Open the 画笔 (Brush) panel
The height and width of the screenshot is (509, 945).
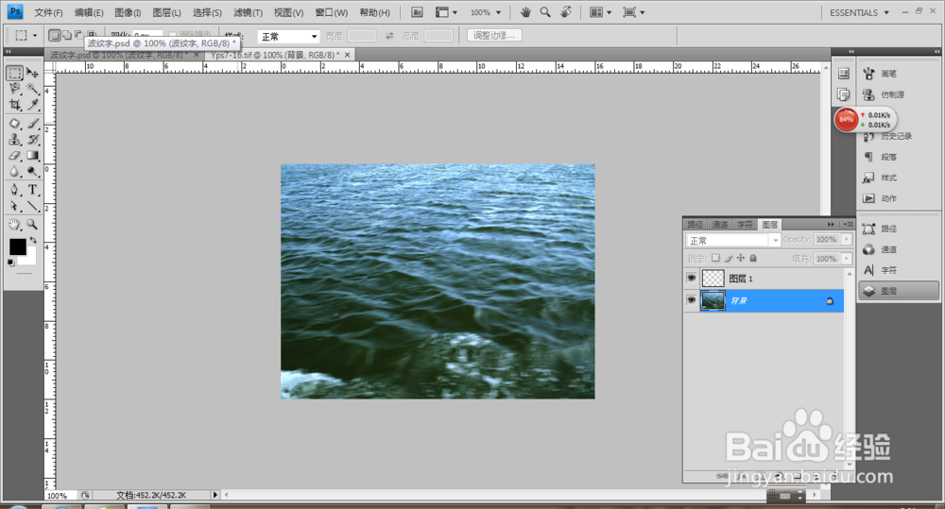coord(898,74)
